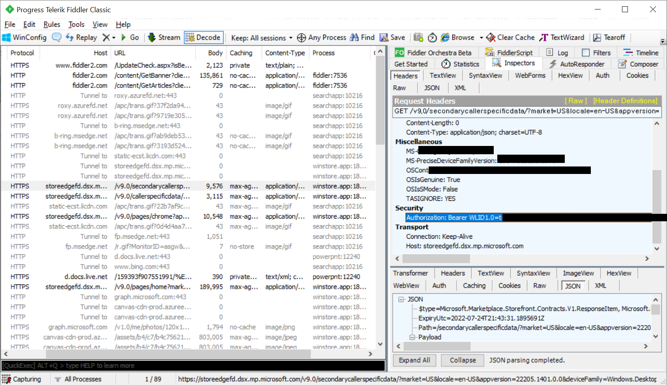Click the Any Process target icon
This screenshot has width=667, height=385.
point(302,37)
